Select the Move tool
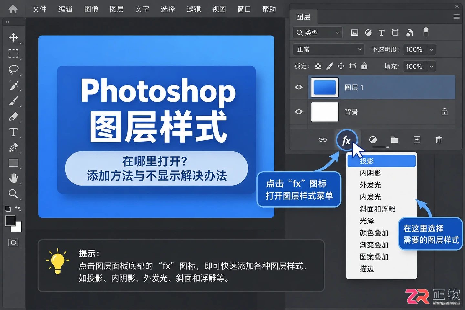The image size is (465, 310). (13, 37)
